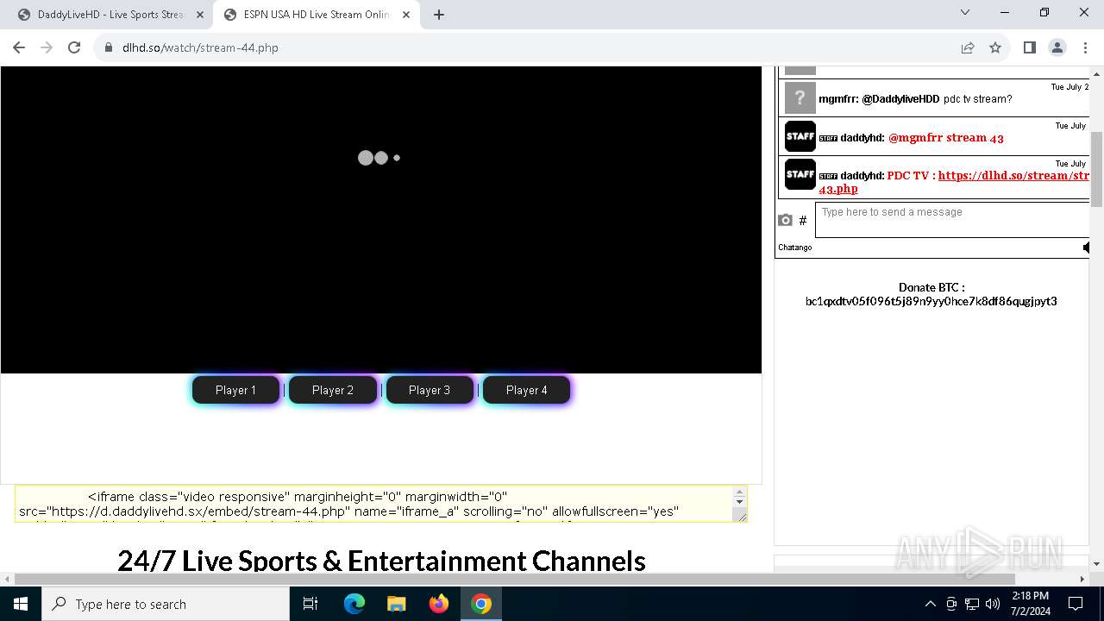
Task: Click the chat message input field
Action: (953, 220)
